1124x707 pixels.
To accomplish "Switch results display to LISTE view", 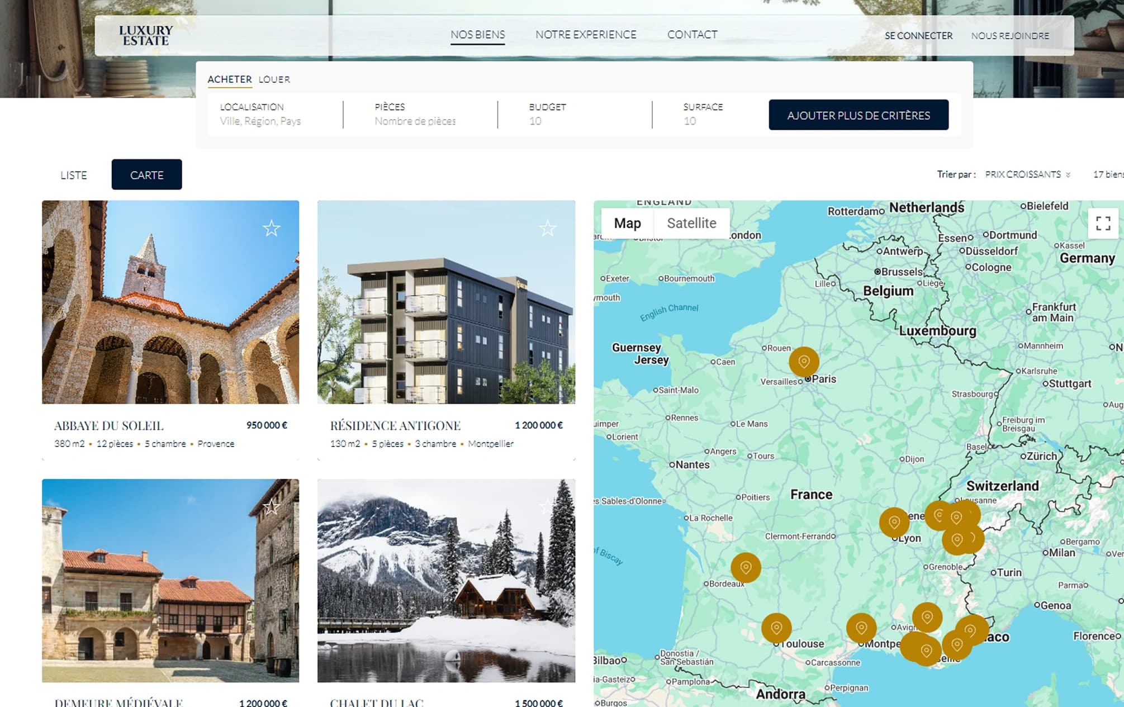I will point(73,174).
